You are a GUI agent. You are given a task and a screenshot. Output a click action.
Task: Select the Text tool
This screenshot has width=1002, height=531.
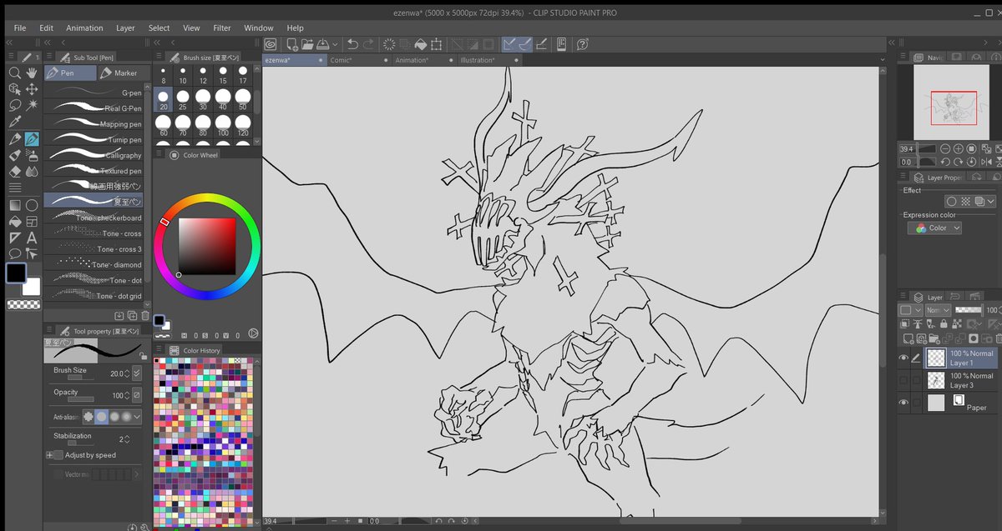32,238
